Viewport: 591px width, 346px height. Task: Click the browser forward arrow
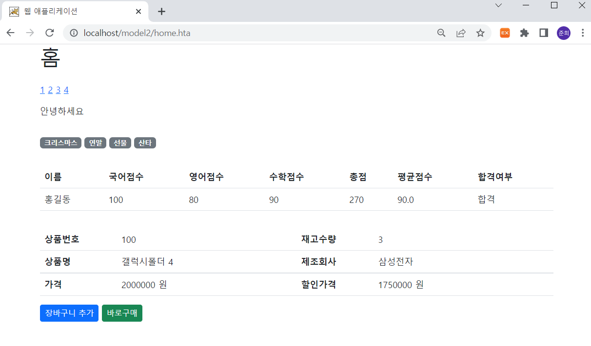(x=30, y=33)
